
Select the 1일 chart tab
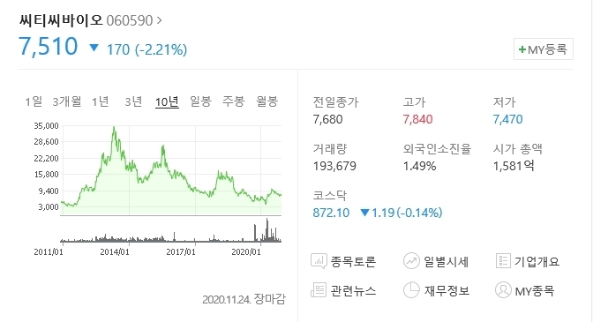tap(34, 101)
